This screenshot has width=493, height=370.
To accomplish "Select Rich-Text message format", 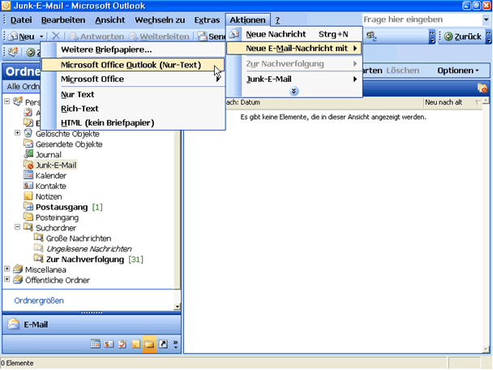I will (133, 109).
